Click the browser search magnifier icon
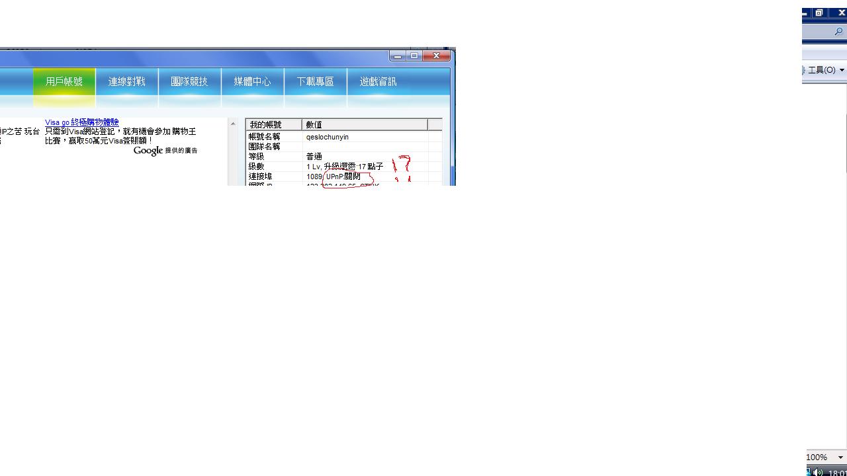847x476 pixels. 838,32
